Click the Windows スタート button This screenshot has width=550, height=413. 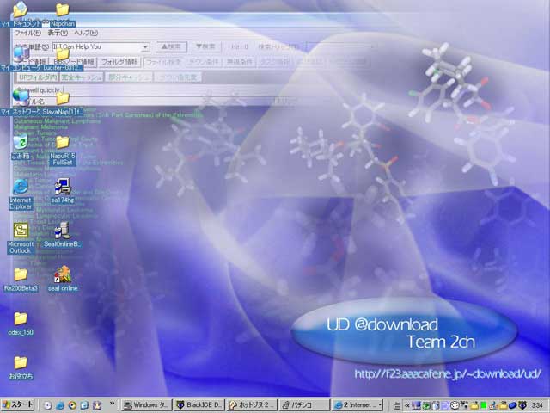point(19,404)
